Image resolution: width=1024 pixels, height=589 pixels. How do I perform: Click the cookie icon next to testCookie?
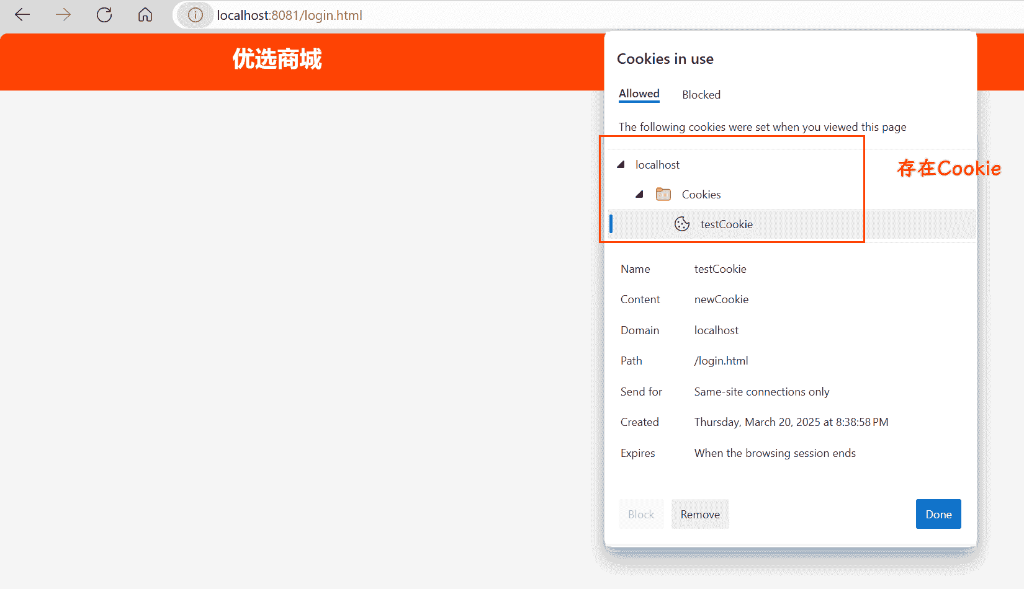click(682, 224)
